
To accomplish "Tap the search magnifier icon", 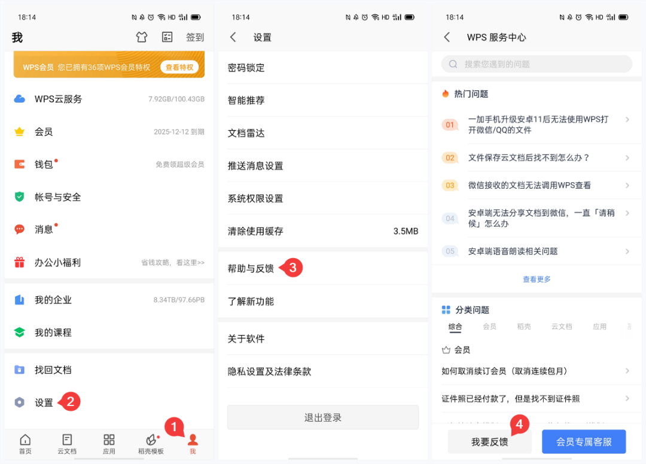I will click(453, 64).
